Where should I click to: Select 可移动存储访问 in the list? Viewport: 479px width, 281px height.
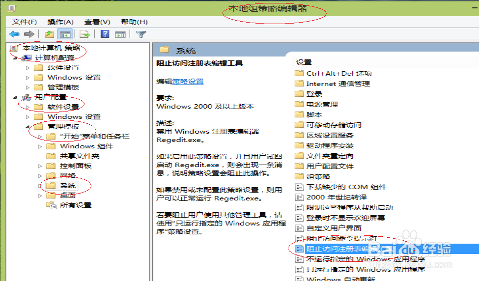(x=334, y=125)
